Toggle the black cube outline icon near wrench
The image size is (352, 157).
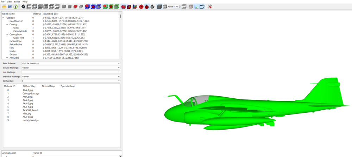pos(202,7)
